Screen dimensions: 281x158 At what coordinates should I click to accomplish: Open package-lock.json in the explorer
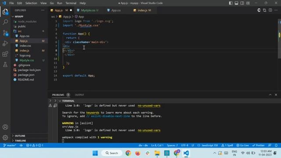(29, 70)
